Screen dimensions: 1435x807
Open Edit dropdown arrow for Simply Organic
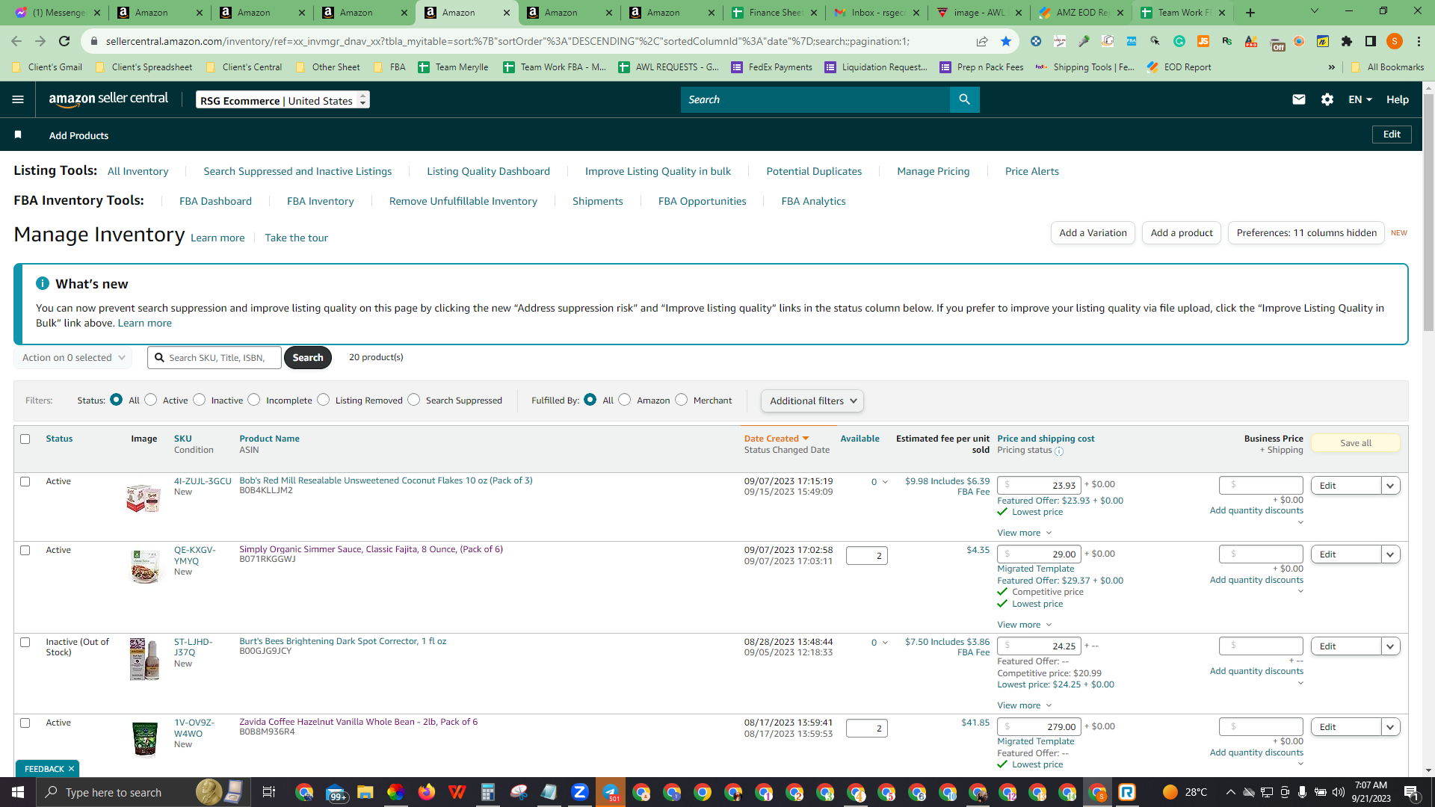click(x=1390, y=554)
